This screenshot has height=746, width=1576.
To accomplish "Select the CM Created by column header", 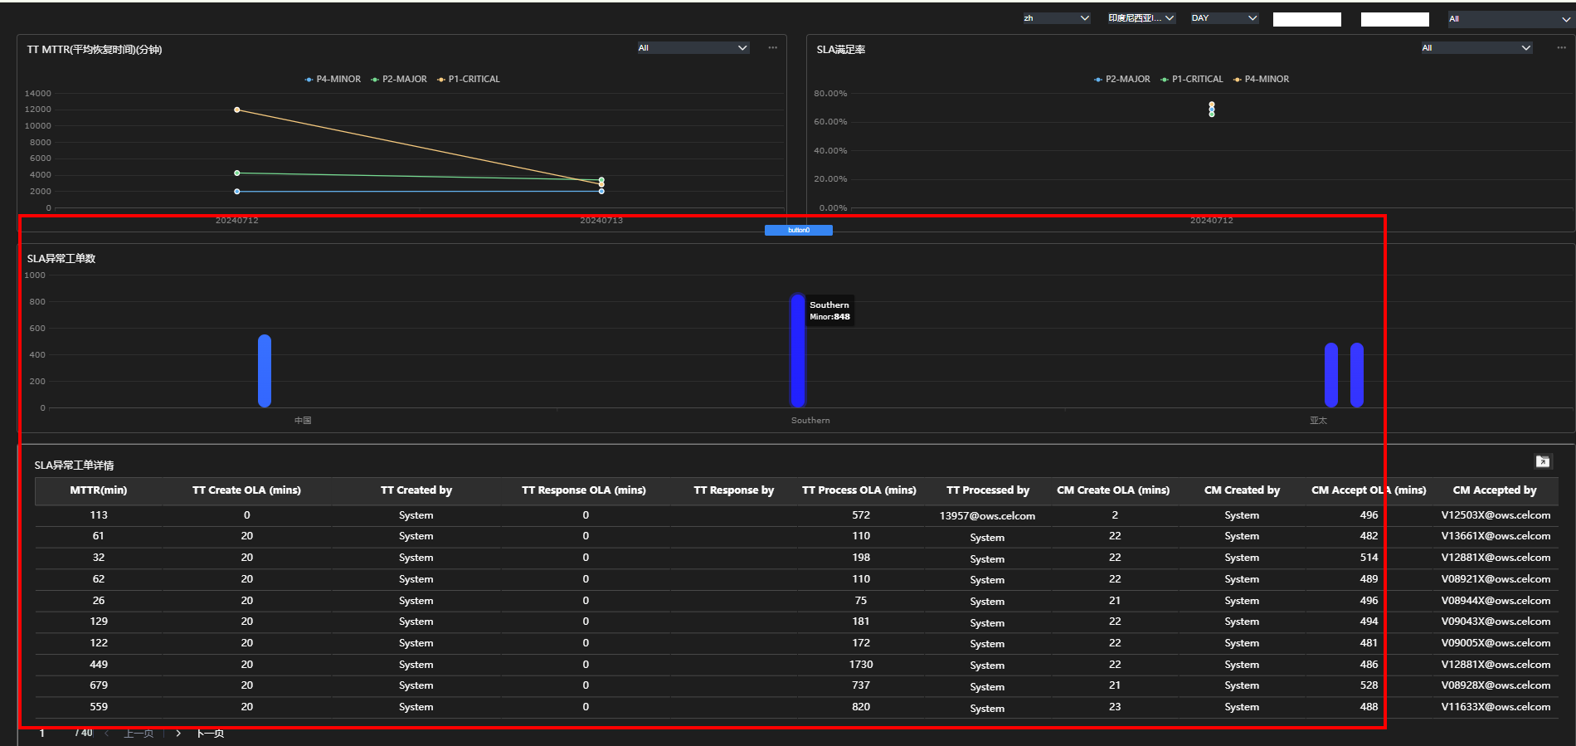I will click(1243, 490).
